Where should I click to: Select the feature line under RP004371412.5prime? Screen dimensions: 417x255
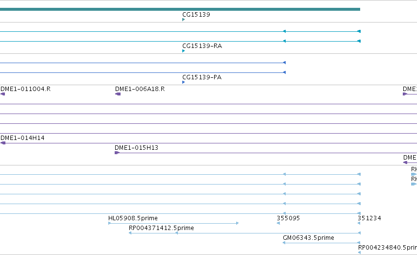click(245, 233)
